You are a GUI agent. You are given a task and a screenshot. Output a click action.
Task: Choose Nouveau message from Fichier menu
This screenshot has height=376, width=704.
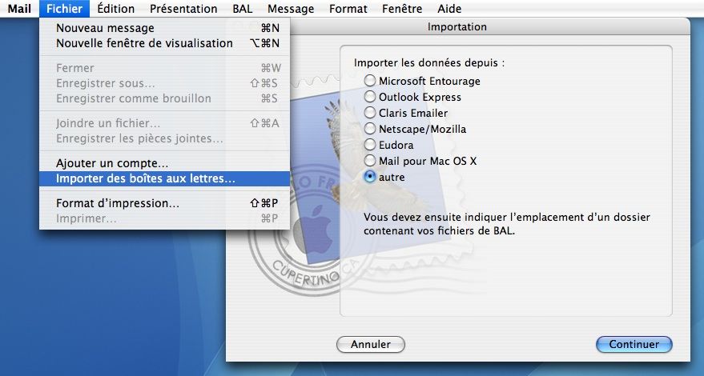164,28
